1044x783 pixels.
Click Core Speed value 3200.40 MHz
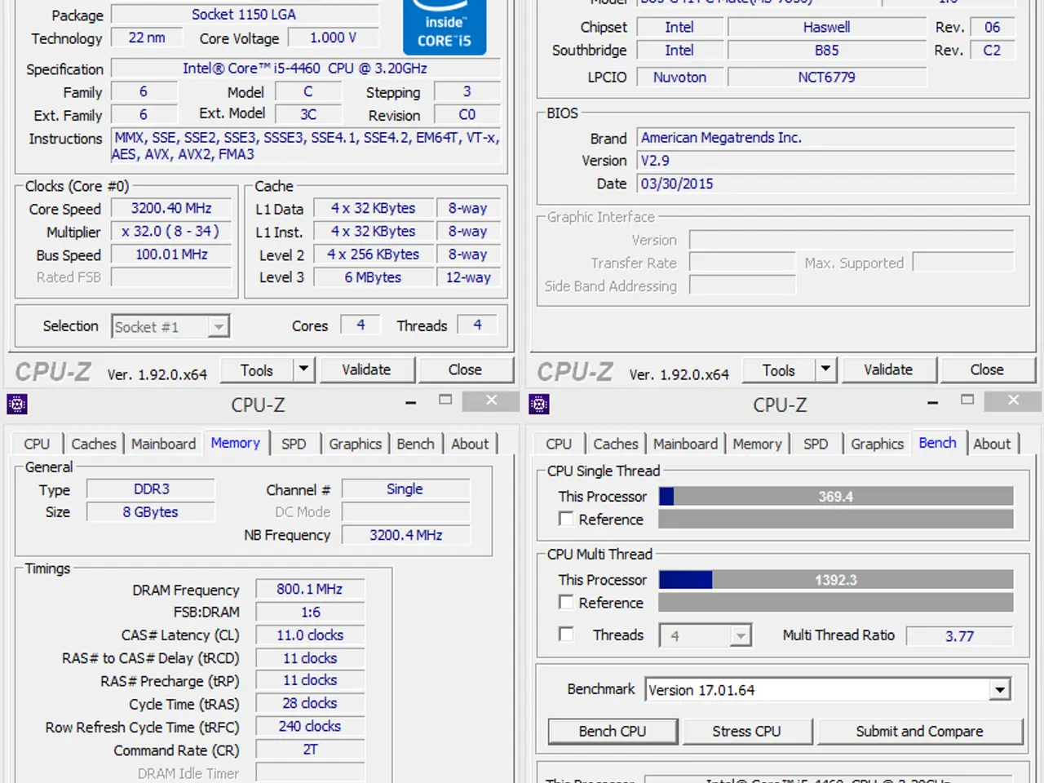(x=171, y=208)
